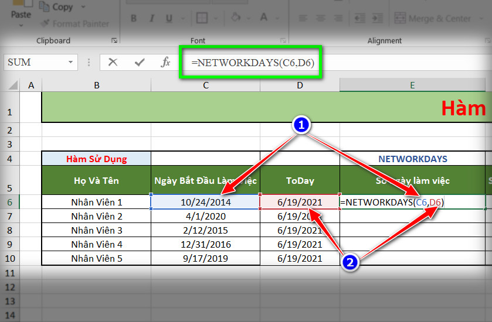Screen dimensions: 492x322
Task: Select row 12 header
Action: (10, 287)
